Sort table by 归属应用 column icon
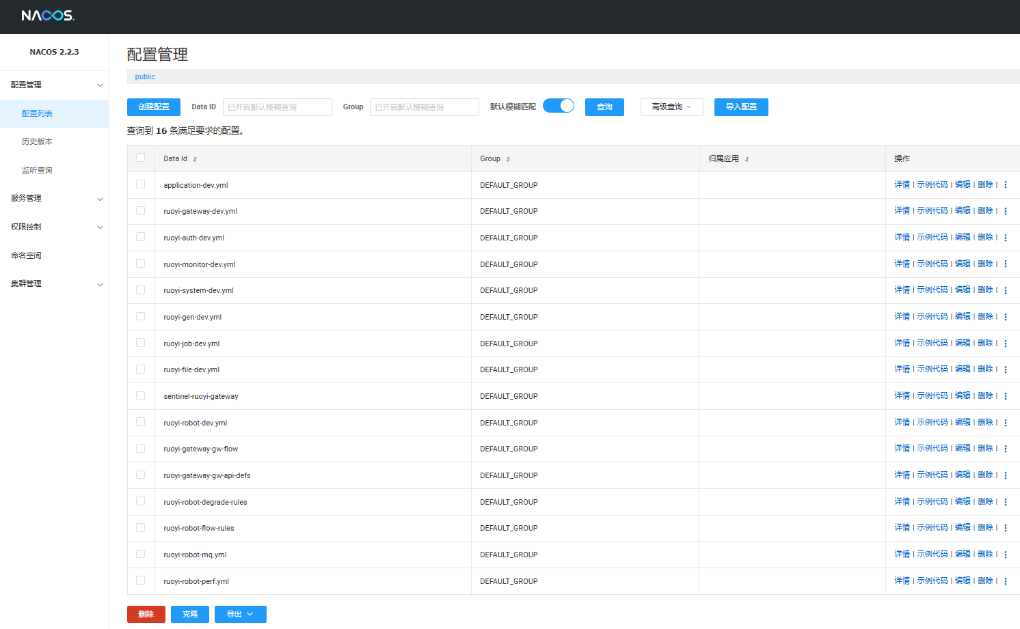Image resolution: width=1020 pixels, height=629 pixels. [x=747, y=159]
